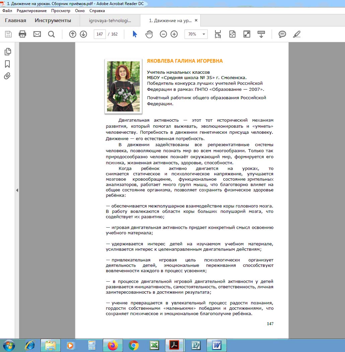Close the Движение на ур... tab
This screenshot has width=345, height=352.
196,20
